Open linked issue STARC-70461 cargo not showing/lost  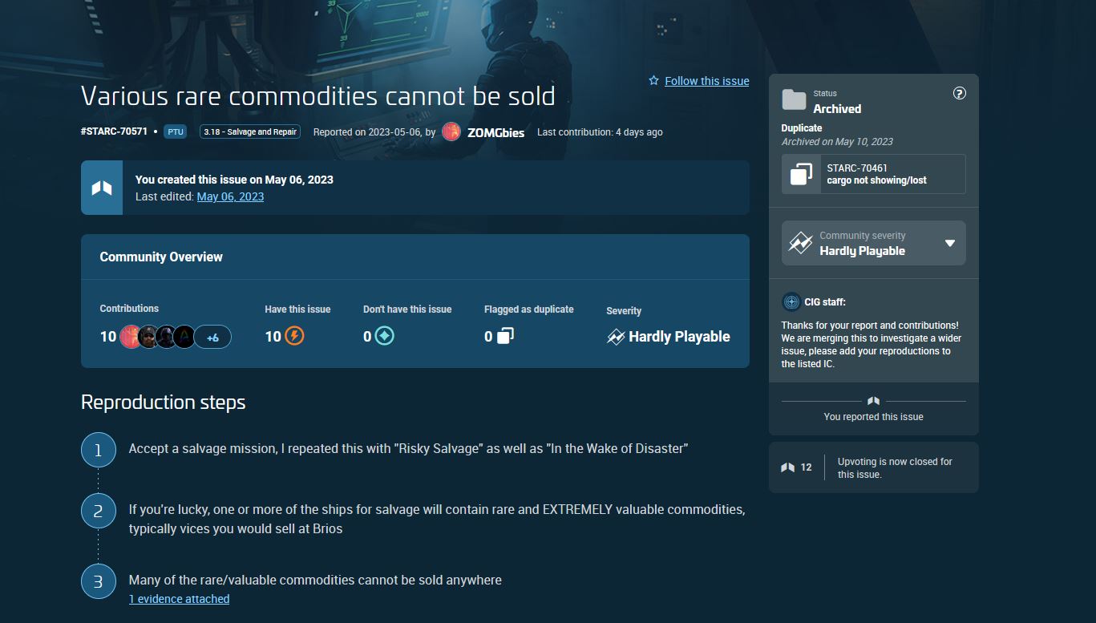pos(876,174)
